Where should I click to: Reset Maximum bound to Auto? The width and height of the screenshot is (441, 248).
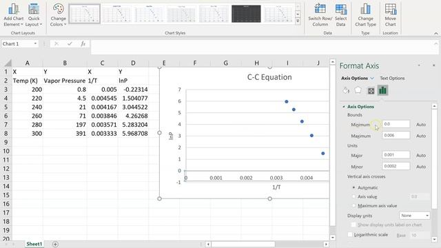pyautogui.click(x=421, y=136)
